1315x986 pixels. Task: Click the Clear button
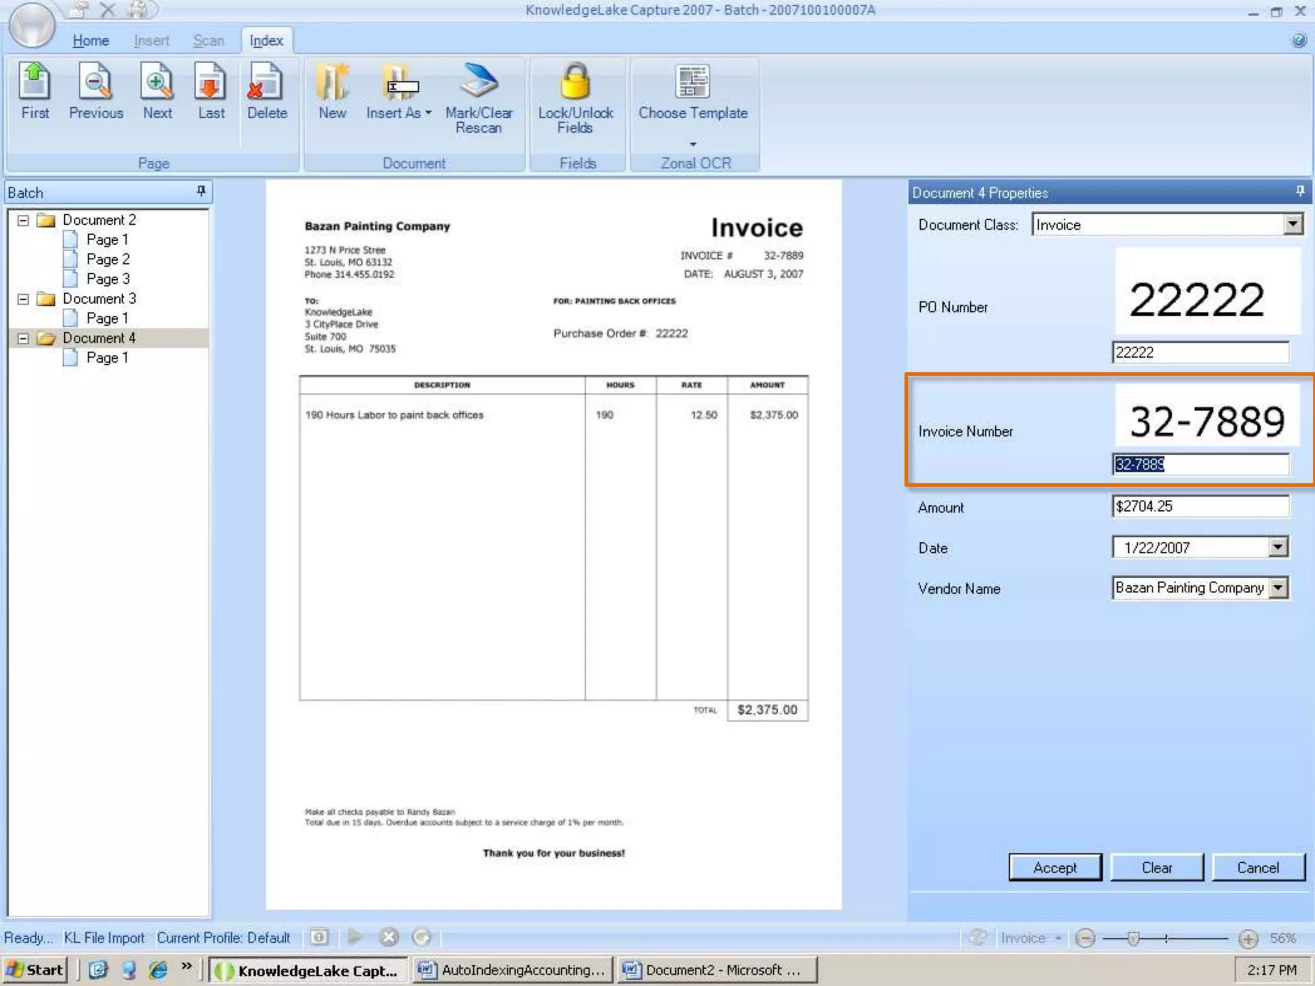(1156, 867)
